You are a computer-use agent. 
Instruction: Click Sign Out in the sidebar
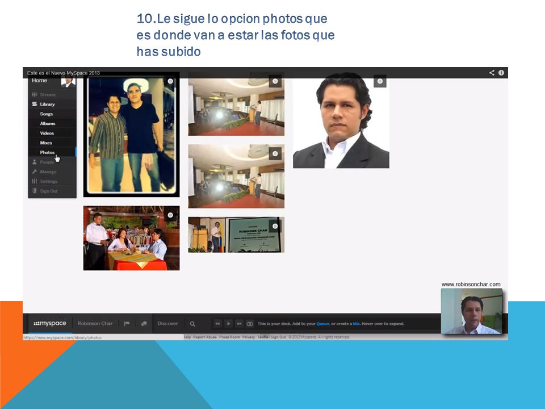(49, 191)
